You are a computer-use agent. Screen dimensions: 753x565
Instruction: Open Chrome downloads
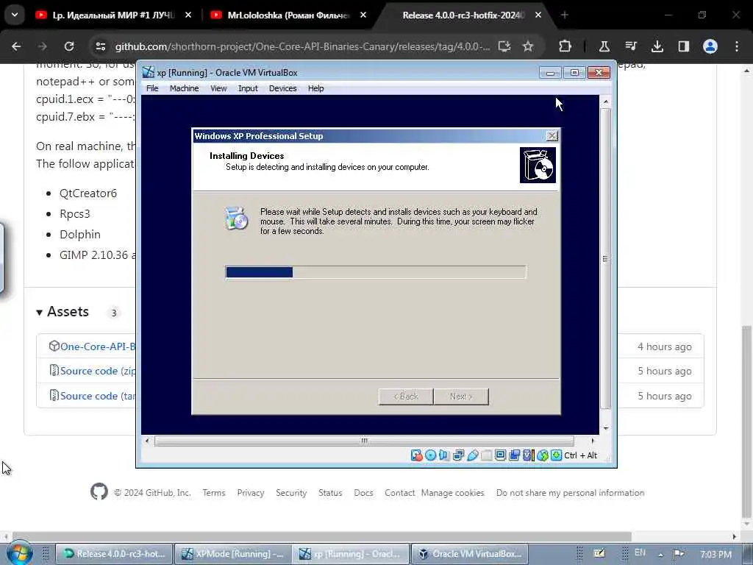(657, 46)
